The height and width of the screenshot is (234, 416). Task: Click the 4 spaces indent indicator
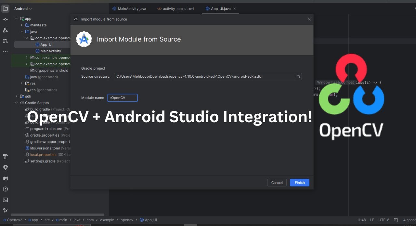[409, 220]
